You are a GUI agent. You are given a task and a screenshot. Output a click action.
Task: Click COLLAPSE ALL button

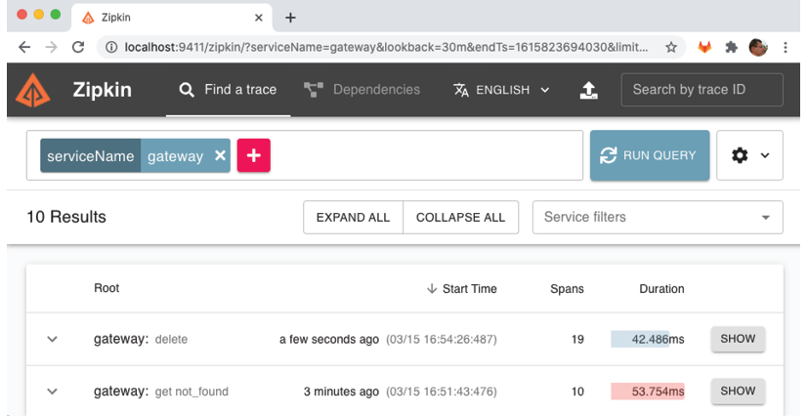461,217
